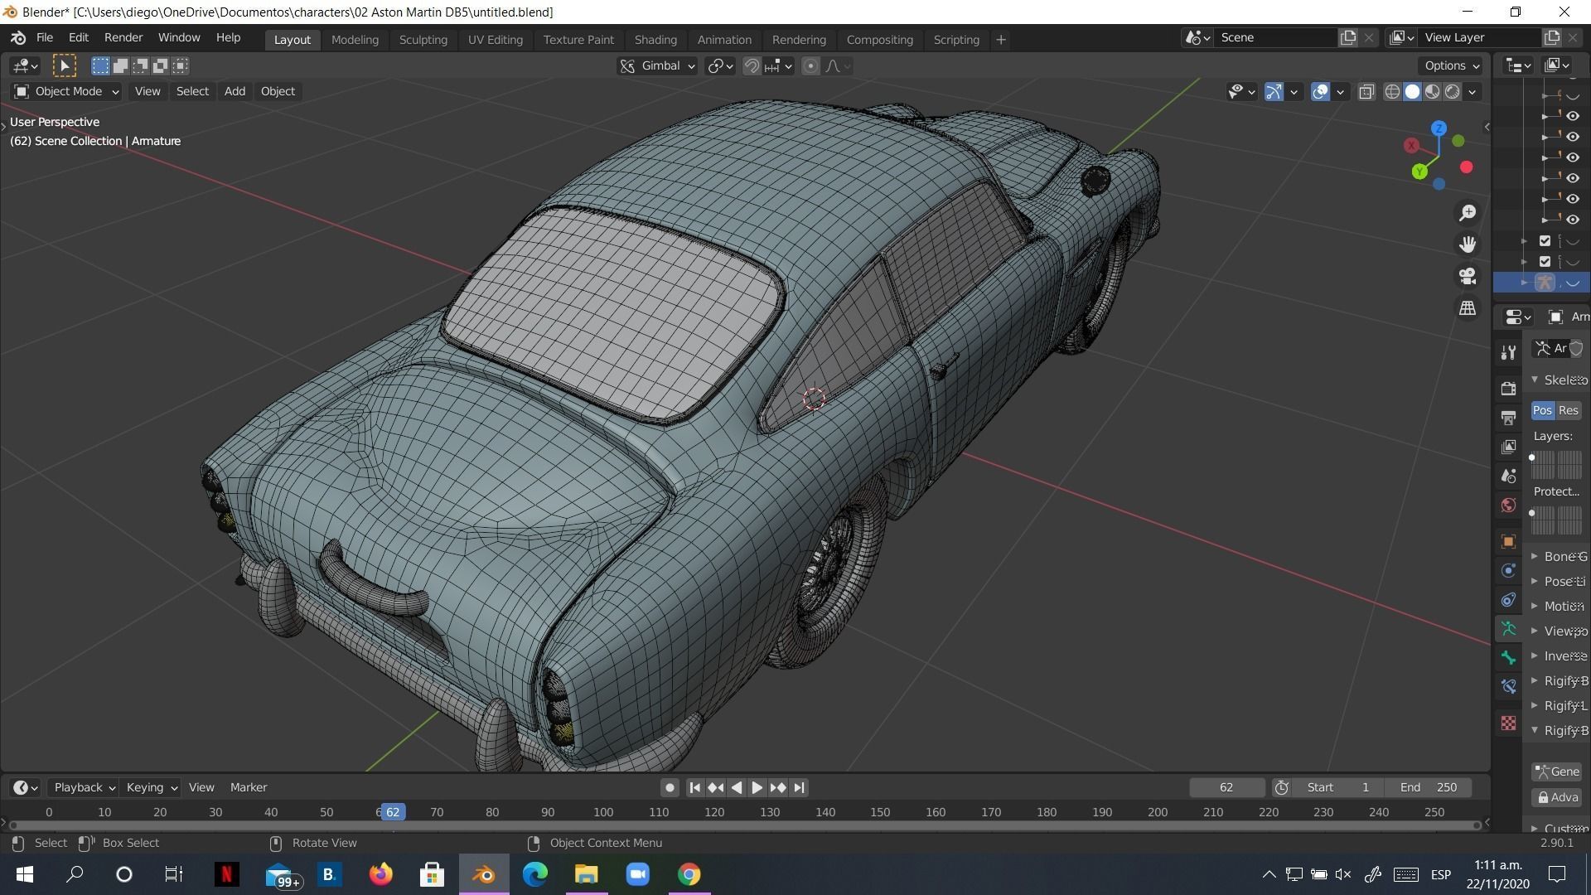
Task: Click the pan view hand icon
Action: point(1468,244)
